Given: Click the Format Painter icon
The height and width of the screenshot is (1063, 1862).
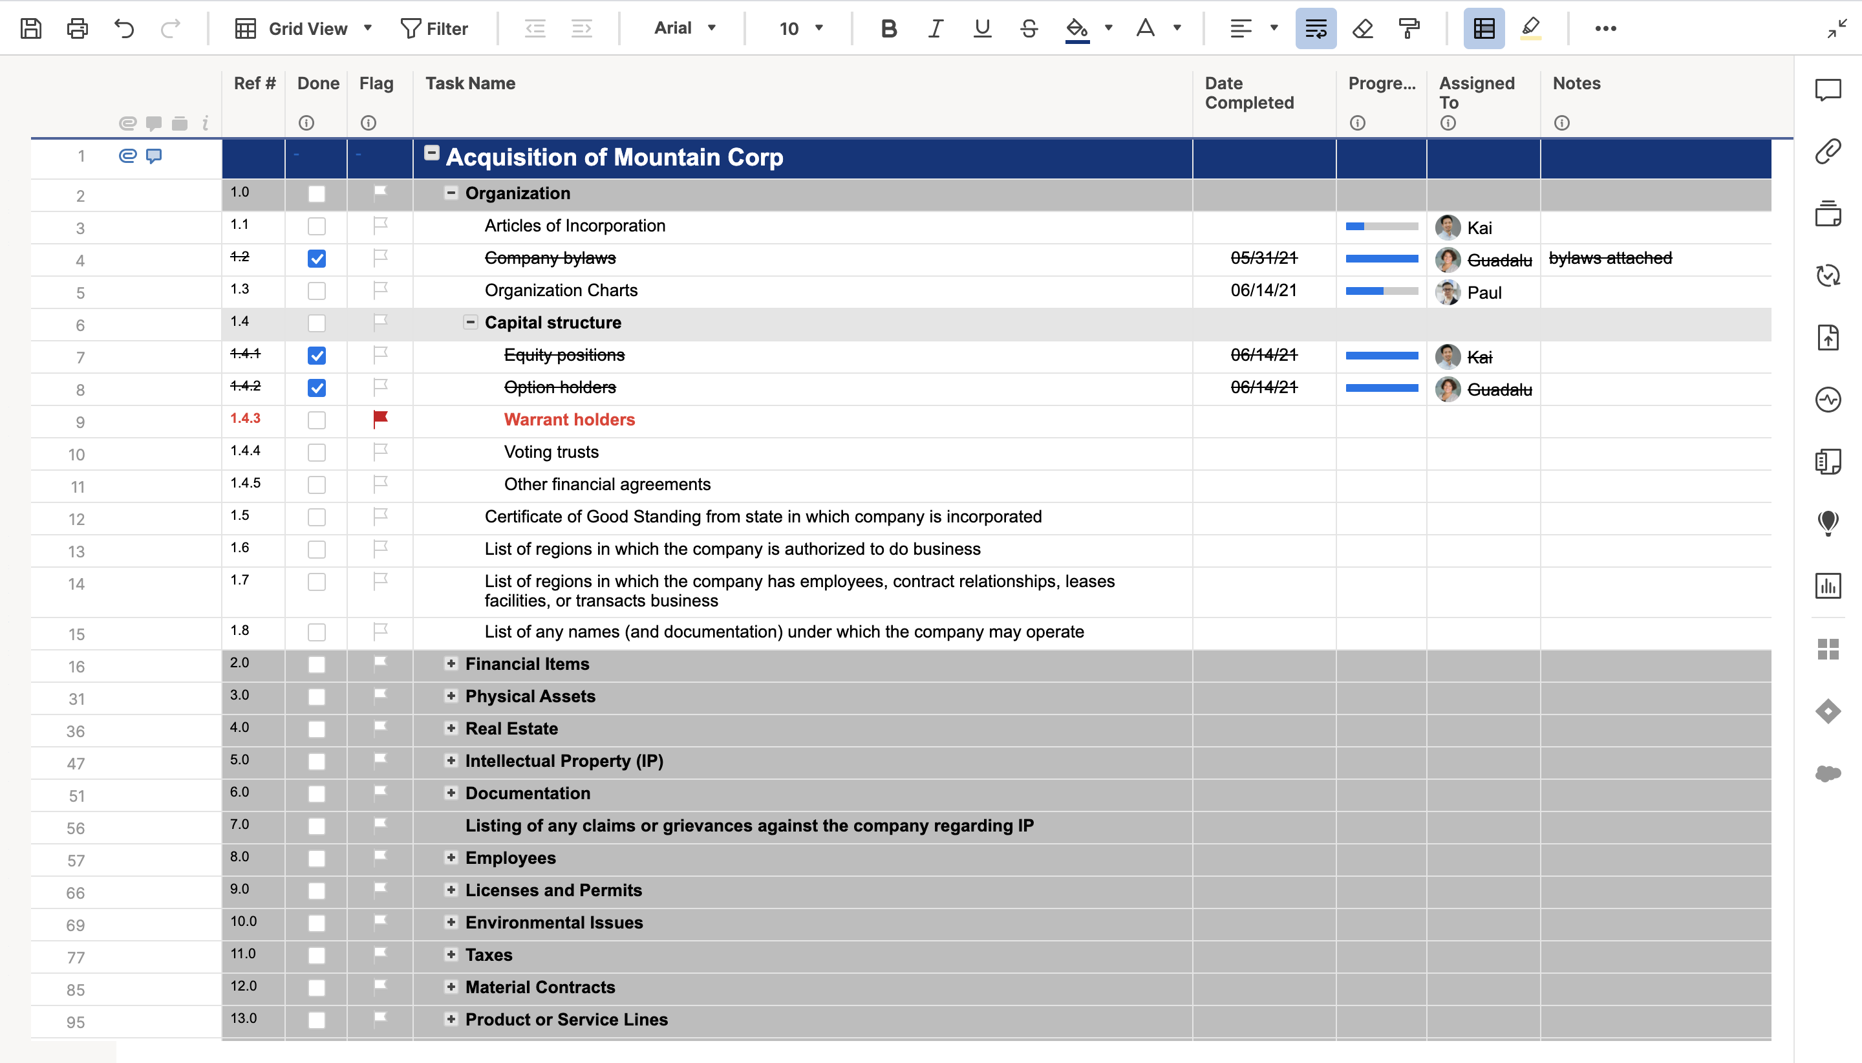Looking at the screenshot, I should (1409, 28).
